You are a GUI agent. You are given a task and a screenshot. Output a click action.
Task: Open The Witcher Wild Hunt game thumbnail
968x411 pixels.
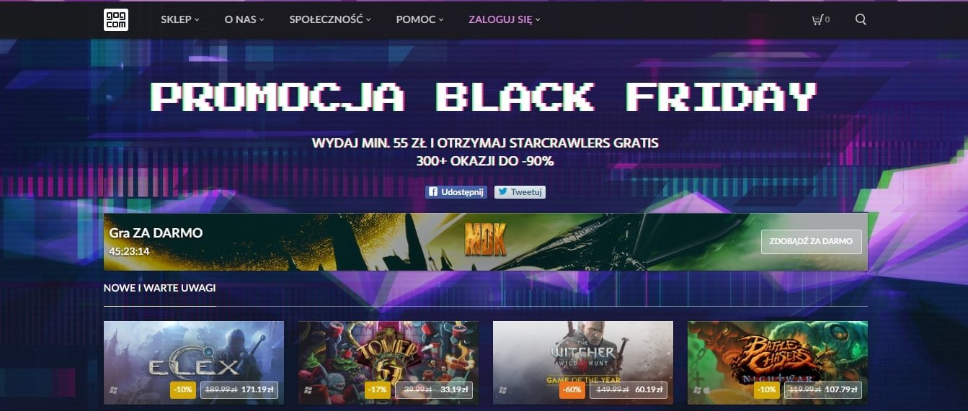click(582, 363)
